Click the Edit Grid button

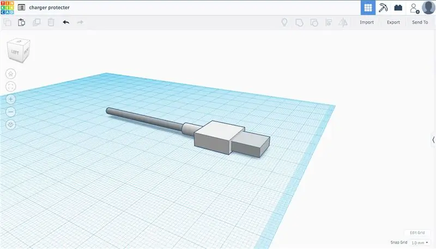[417, 233]
